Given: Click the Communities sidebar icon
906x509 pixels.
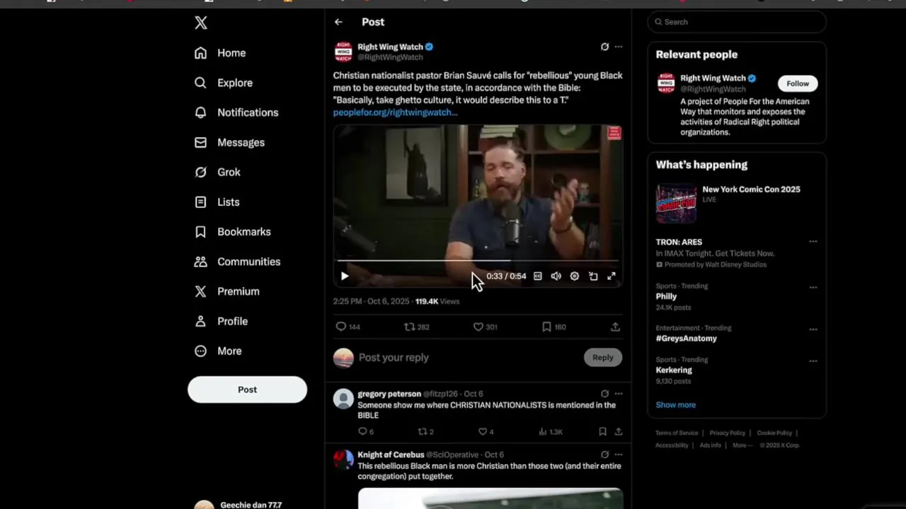Looking at the screenshot, I should pos(201,262).
